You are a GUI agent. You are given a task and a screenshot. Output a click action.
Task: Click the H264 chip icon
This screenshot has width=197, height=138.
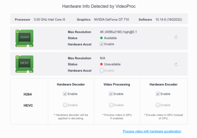click(25, 38)
